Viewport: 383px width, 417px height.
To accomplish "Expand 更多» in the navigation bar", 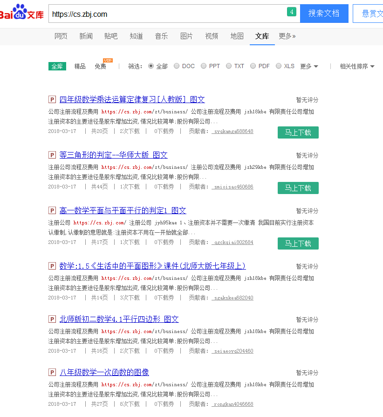I will (x=287, y=36).
